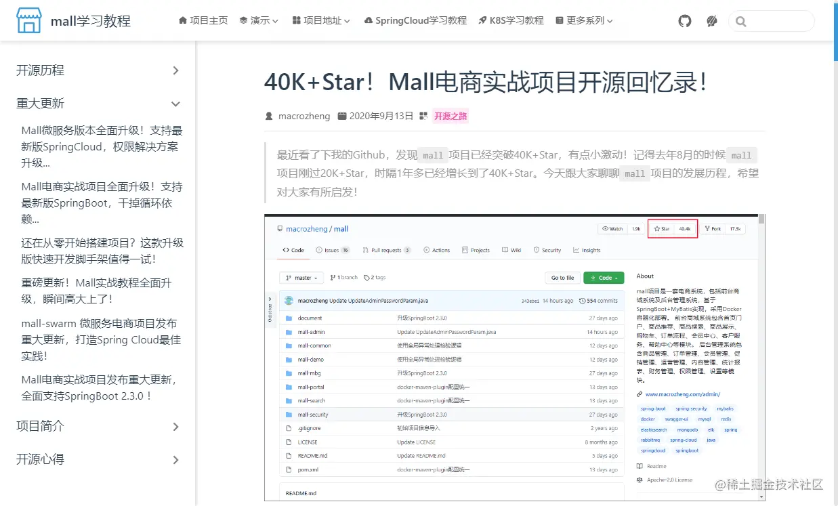Click the author person icon
Image resolution: width=838 pixels, height=506 pixels.
(x=269, y=116)
